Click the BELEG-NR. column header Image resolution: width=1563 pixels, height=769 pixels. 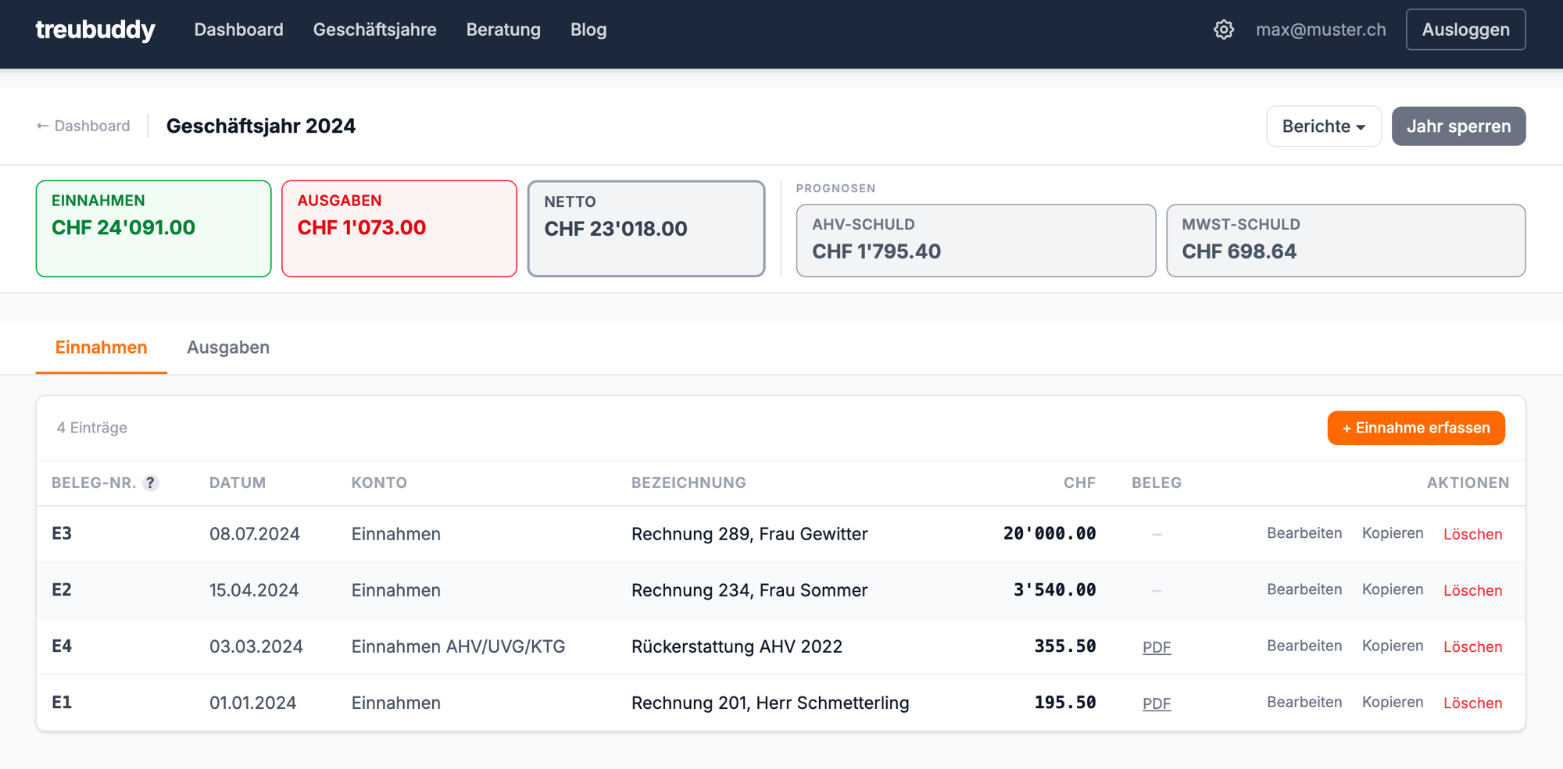pyautogui.click(x=94, y=483)
